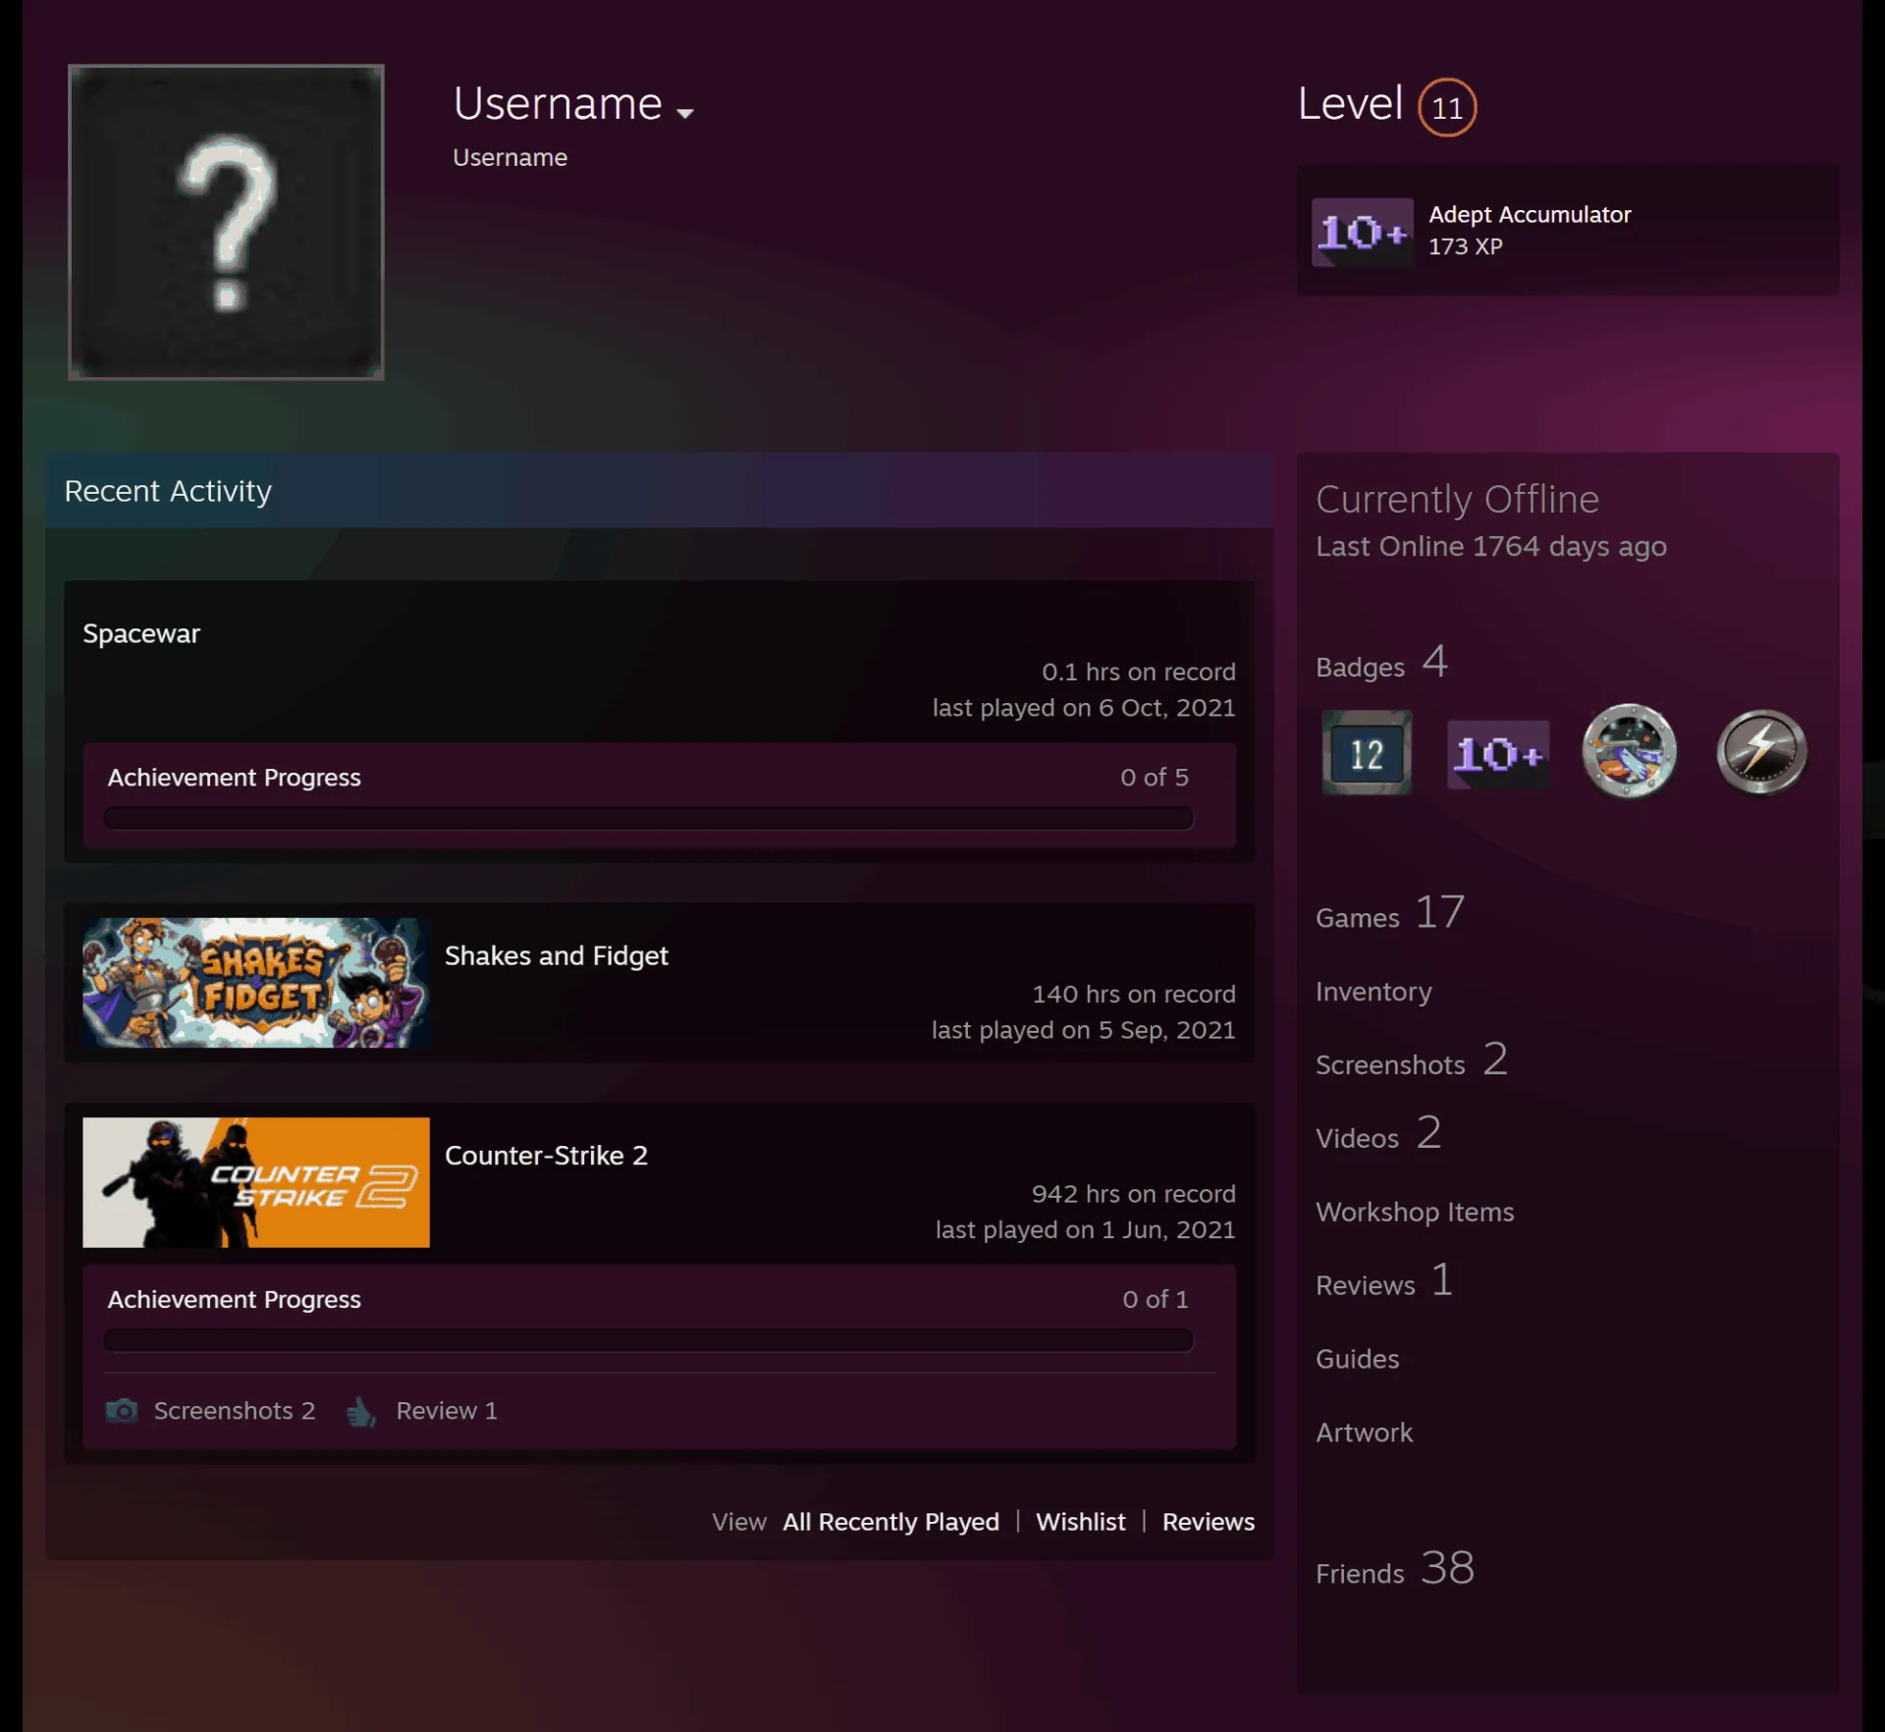Open the Guides link
Viewport: 1885px width, 1732px height.
click(1357, 1359)
